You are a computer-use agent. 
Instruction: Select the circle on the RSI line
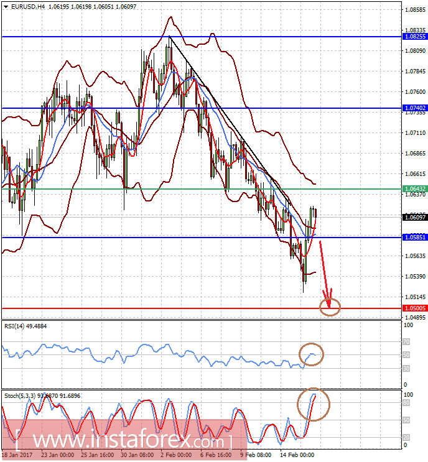(311, 354)
